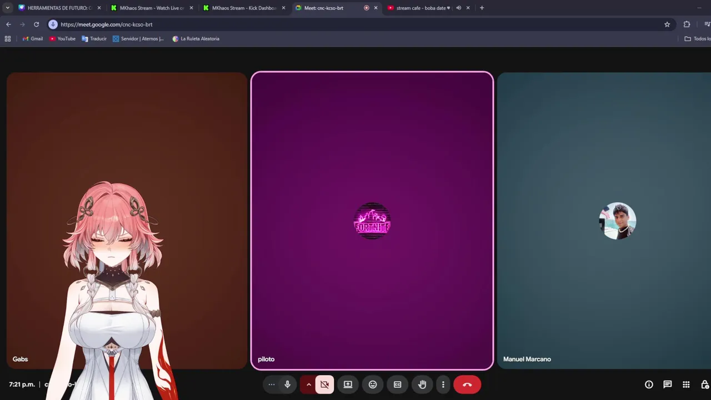Turn the camera back on

click(x=325, y=384)
